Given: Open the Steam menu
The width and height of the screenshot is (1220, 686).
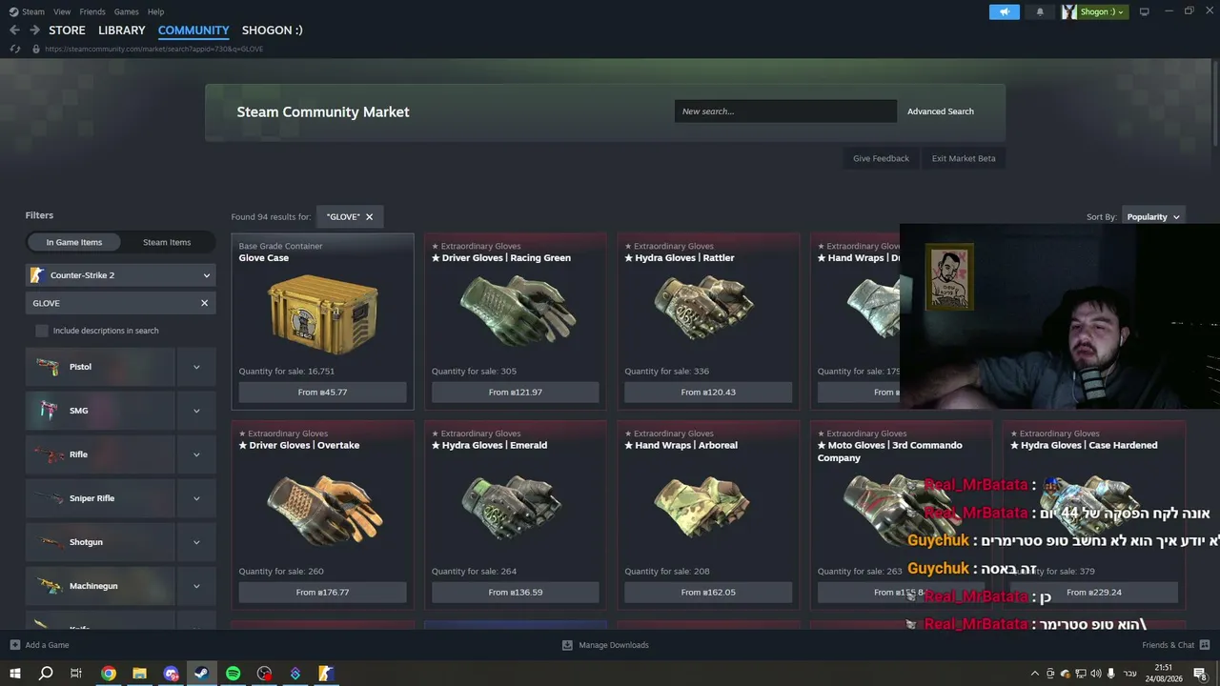Looking at the screenshot, I should click(33, 11).
